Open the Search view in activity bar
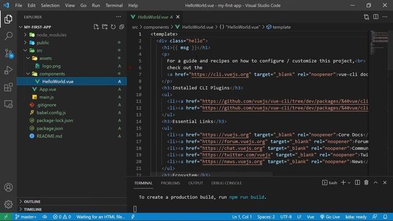This screenshot has height=221, width=393. pyautogui.click(x=8, y=36)
